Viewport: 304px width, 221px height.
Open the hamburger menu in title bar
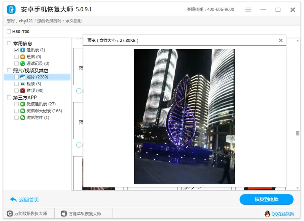(x=248, y=10)
